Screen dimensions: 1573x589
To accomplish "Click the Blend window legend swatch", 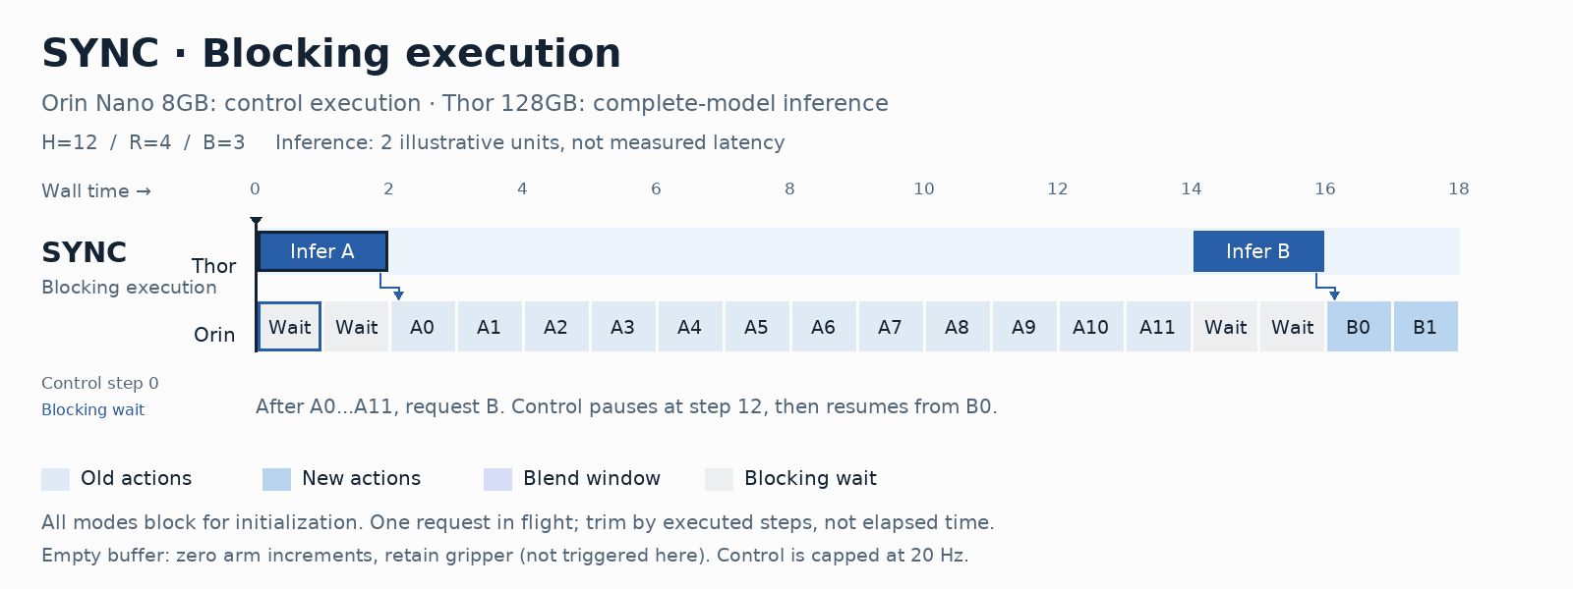I will click(497, 479).
